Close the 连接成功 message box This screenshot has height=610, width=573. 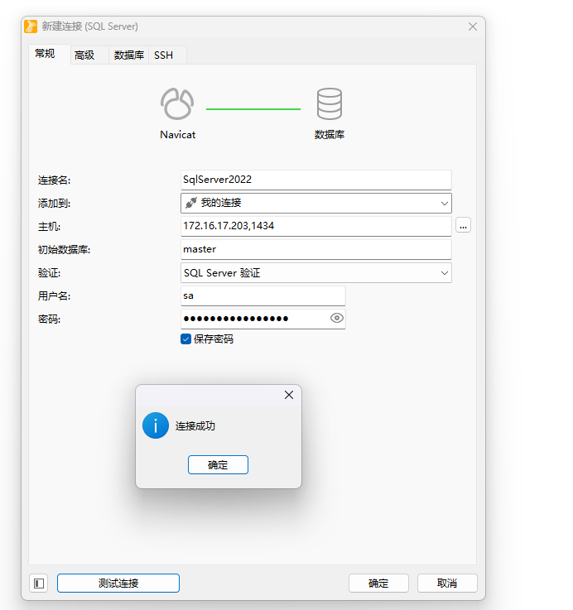point(289,395)
